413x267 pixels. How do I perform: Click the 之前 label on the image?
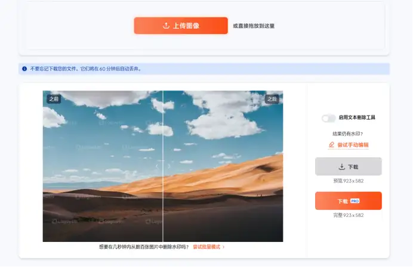coord(54,99)
